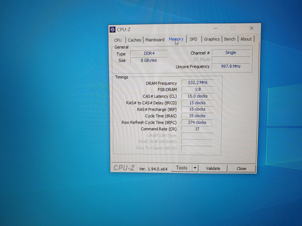Image resolution: width=302 pixels, height=226 pixels.
Task: Minimize the CPU-Z window
Action: click(216, 29)
